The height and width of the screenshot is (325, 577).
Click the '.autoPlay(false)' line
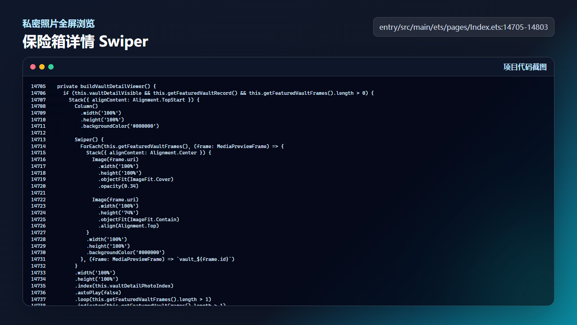coord(98,292)
